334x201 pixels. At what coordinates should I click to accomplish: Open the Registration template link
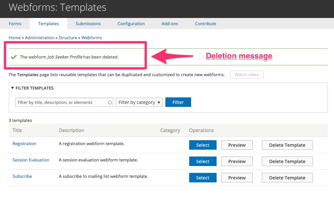(24, 143)
